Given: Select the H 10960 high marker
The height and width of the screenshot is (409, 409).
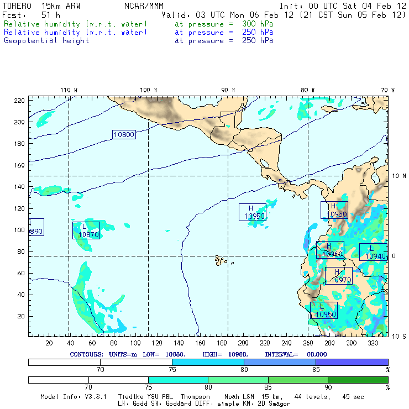Looking at the screenshot, I should point(330,250).
